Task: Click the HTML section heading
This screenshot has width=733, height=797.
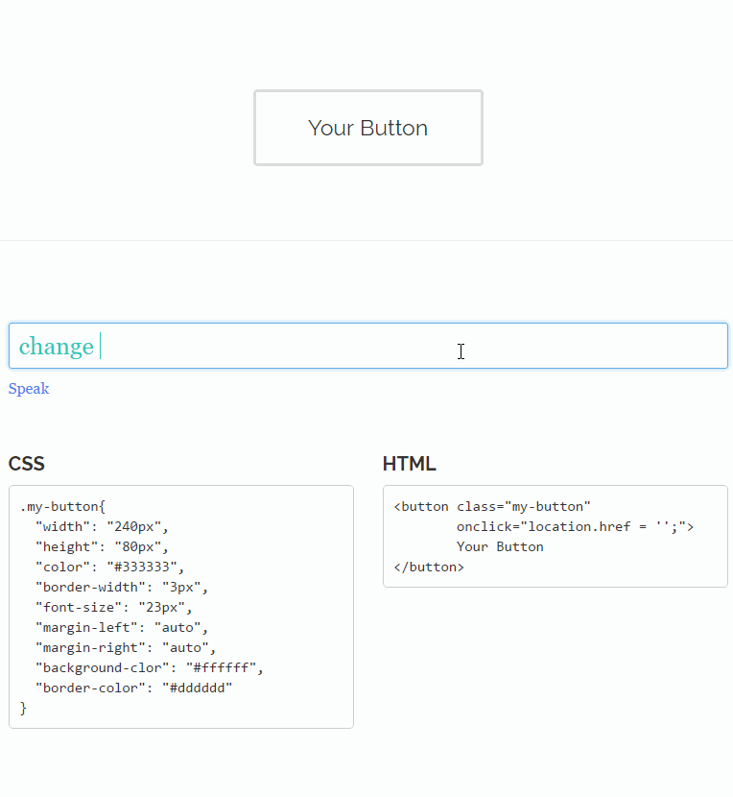Action: point(409,464)
